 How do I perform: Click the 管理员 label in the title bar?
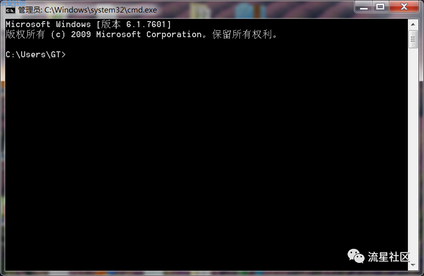(x=30, y=10)
